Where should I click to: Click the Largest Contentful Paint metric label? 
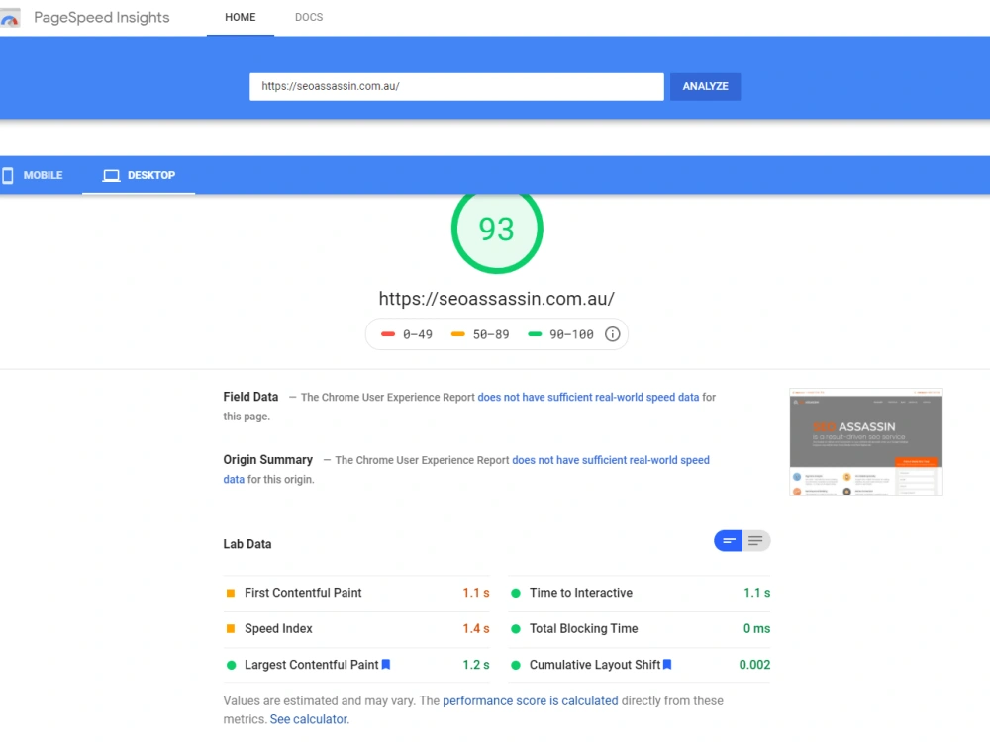coord(311,665)
